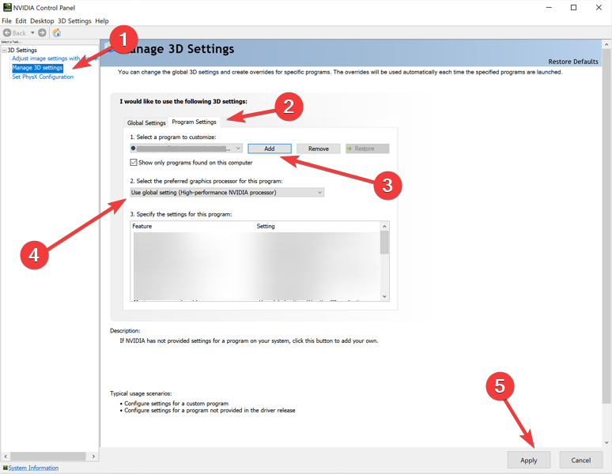Click the main page scroll up arrow
Viewport: 612px width, 474px height.
click(606, 45)
